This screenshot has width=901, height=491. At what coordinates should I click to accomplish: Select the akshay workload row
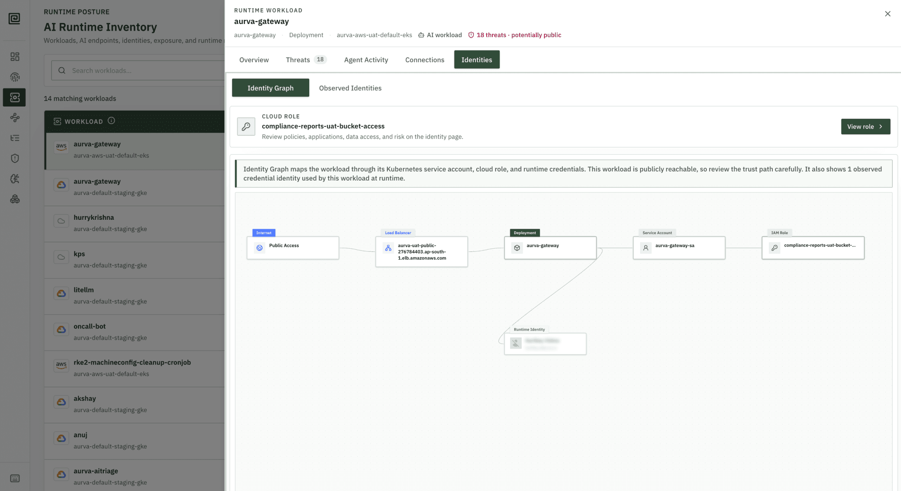tap(135, 404)
